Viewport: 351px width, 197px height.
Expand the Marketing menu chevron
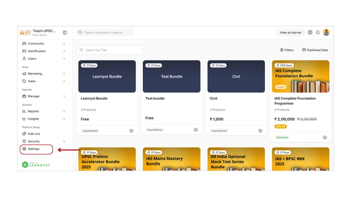(64, 73)
